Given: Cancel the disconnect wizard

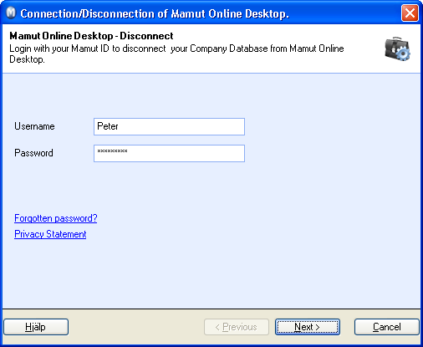Looking at the screenshot, I should pos(387,327).
